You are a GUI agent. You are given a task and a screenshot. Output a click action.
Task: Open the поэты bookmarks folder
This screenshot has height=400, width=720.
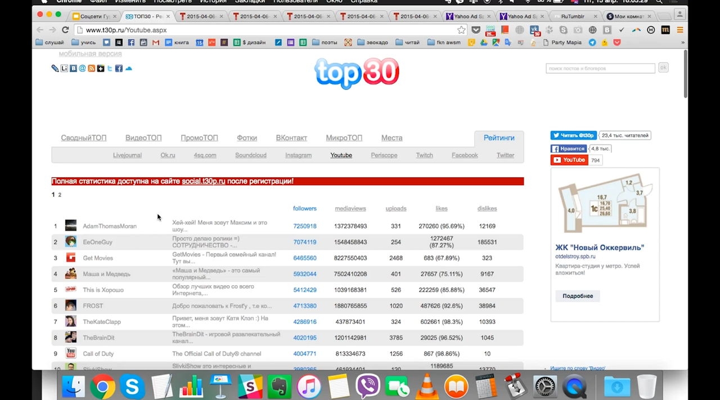(x=325, y=42)
